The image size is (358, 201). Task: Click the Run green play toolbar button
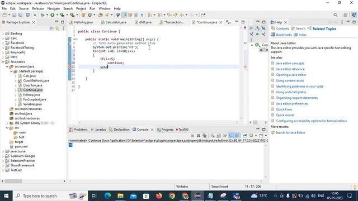coord(52,15)
